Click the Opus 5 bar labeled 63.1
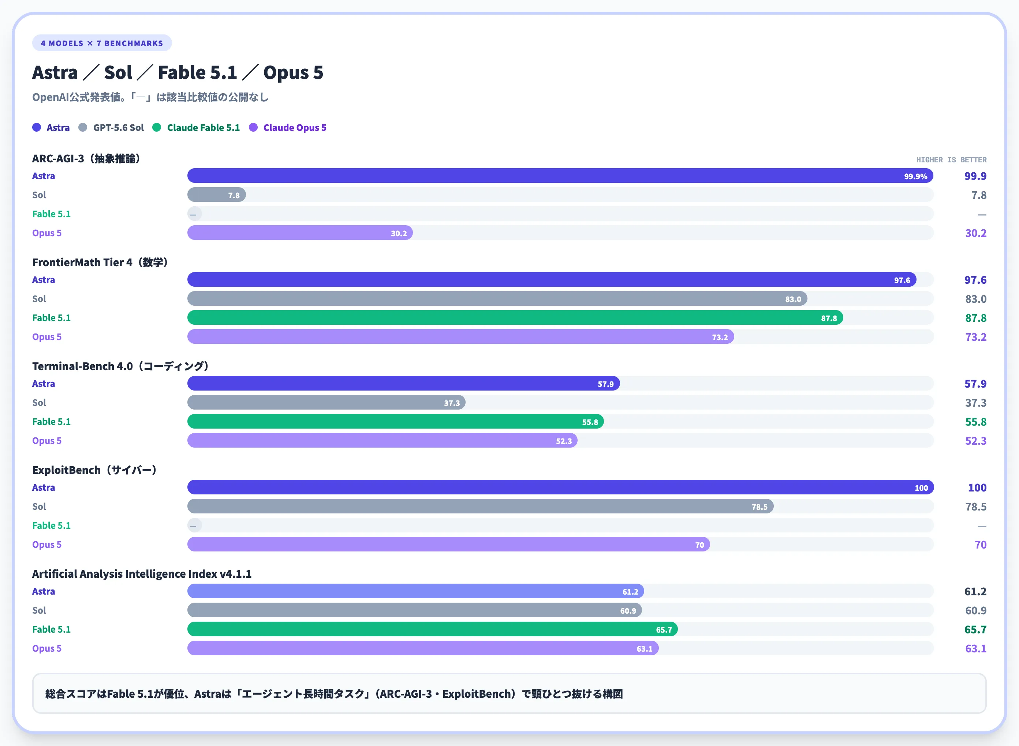This screenshot has width=1019, height=746. click(423, 648)
